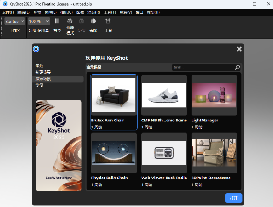Click the Brutex Arm Chair title text
The width and height of the screenshot is (273, 207).
(107, 120)
